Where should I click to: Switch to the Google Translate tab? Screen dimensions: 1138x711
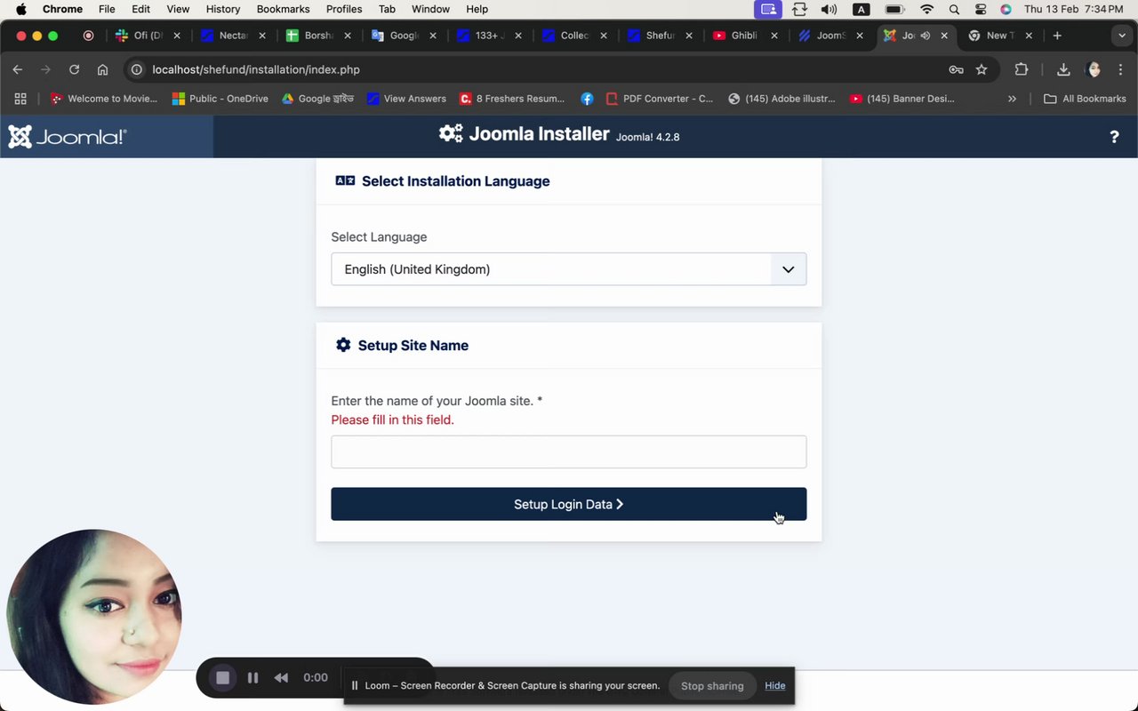coord(404,36)
